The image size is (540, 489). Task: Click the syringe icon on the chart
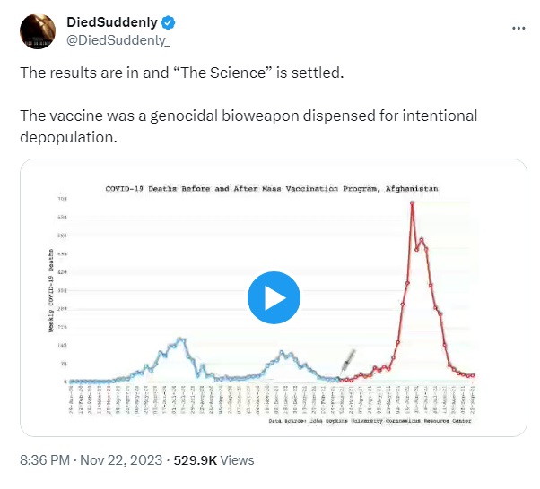(x=347, y=362)
